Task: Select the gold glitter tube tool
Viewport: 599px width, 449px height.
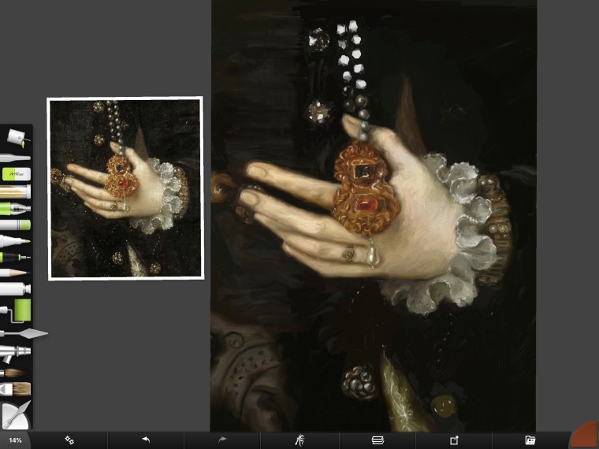Action: pos(15,191)
